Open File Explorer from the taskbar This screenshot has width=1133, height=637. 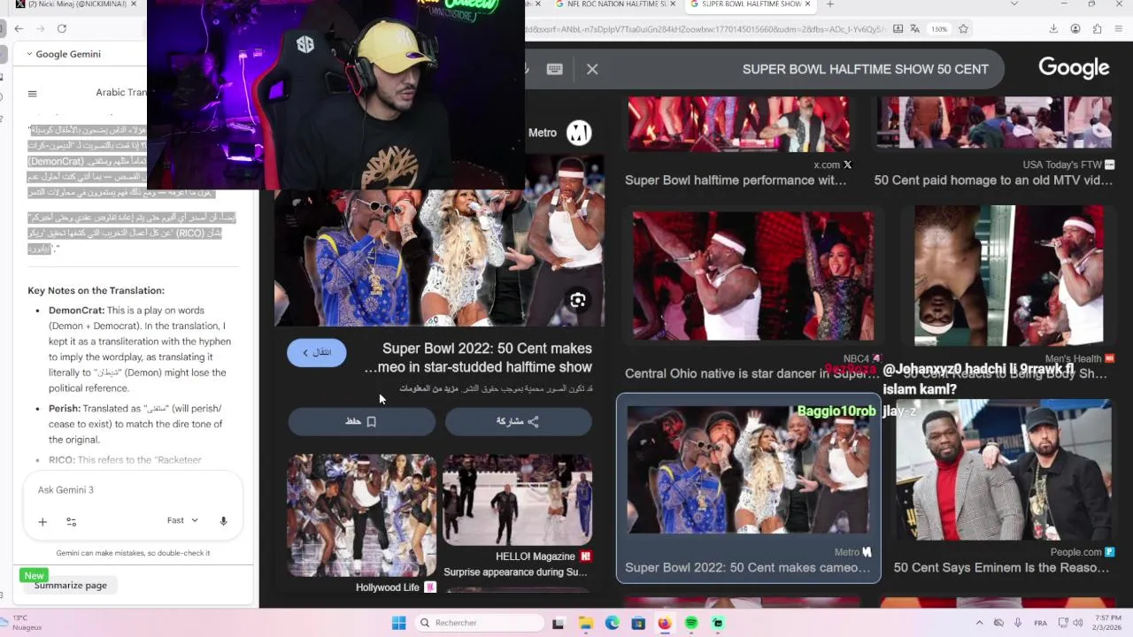click(585, 623)
